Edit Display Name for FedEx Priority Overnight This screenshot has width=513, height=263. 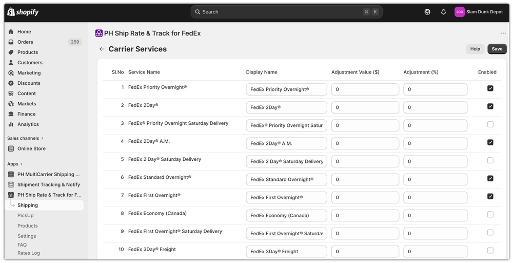tap(286, 89)
